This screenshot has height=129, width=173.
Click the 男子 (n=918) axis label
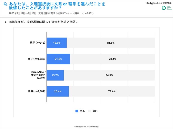click(37, 43)
